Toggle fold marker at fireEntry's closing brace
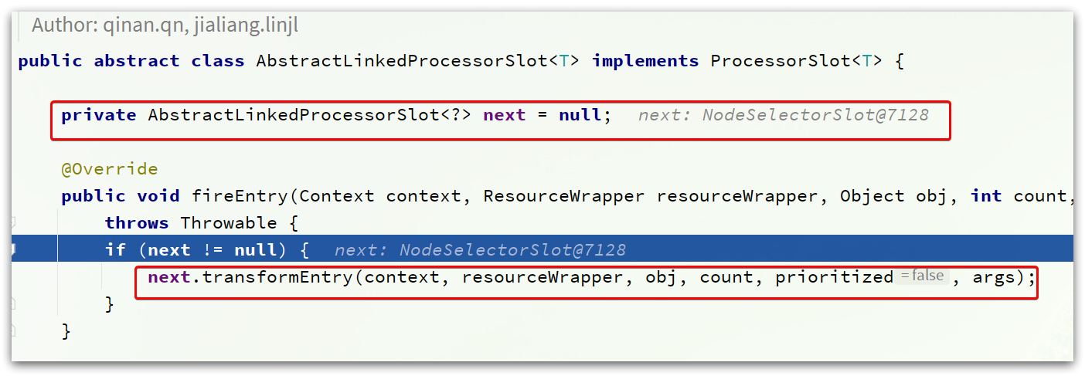 (14, 331)
